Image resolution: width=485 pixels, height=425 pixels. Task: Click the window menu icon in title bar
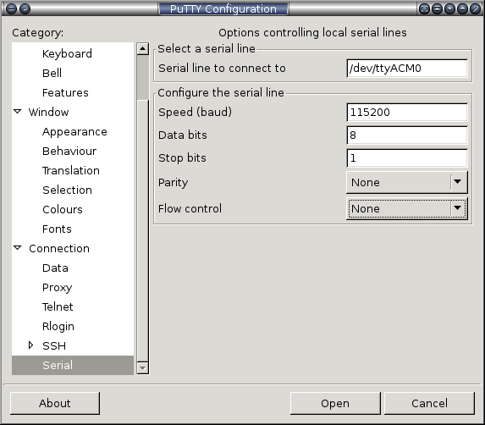11,8
